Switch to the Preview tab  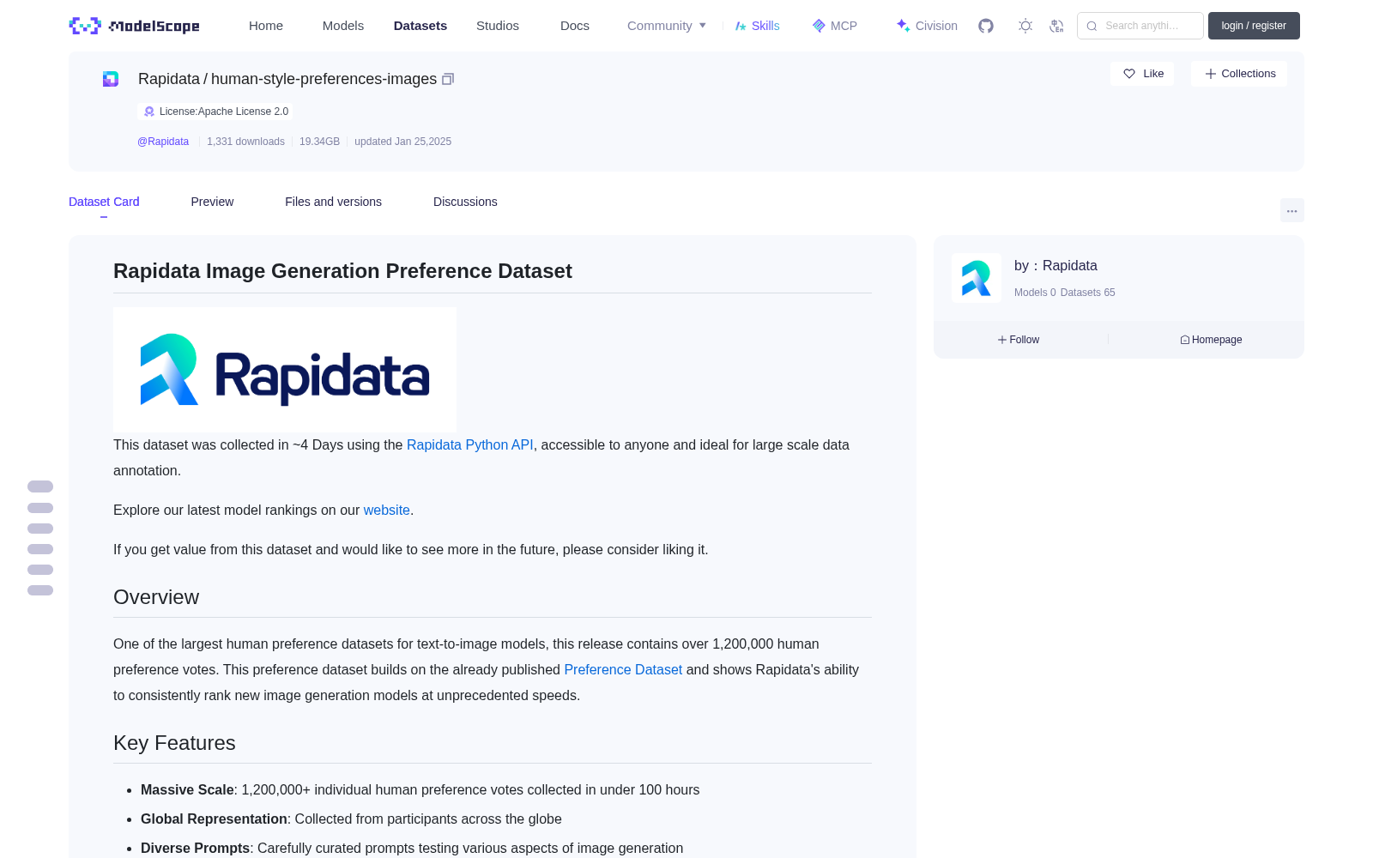click(212, 202)
